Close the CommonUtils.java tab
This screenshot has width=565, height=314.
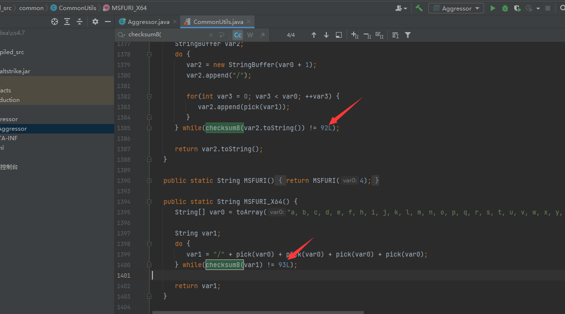click(x=248, y=22)
